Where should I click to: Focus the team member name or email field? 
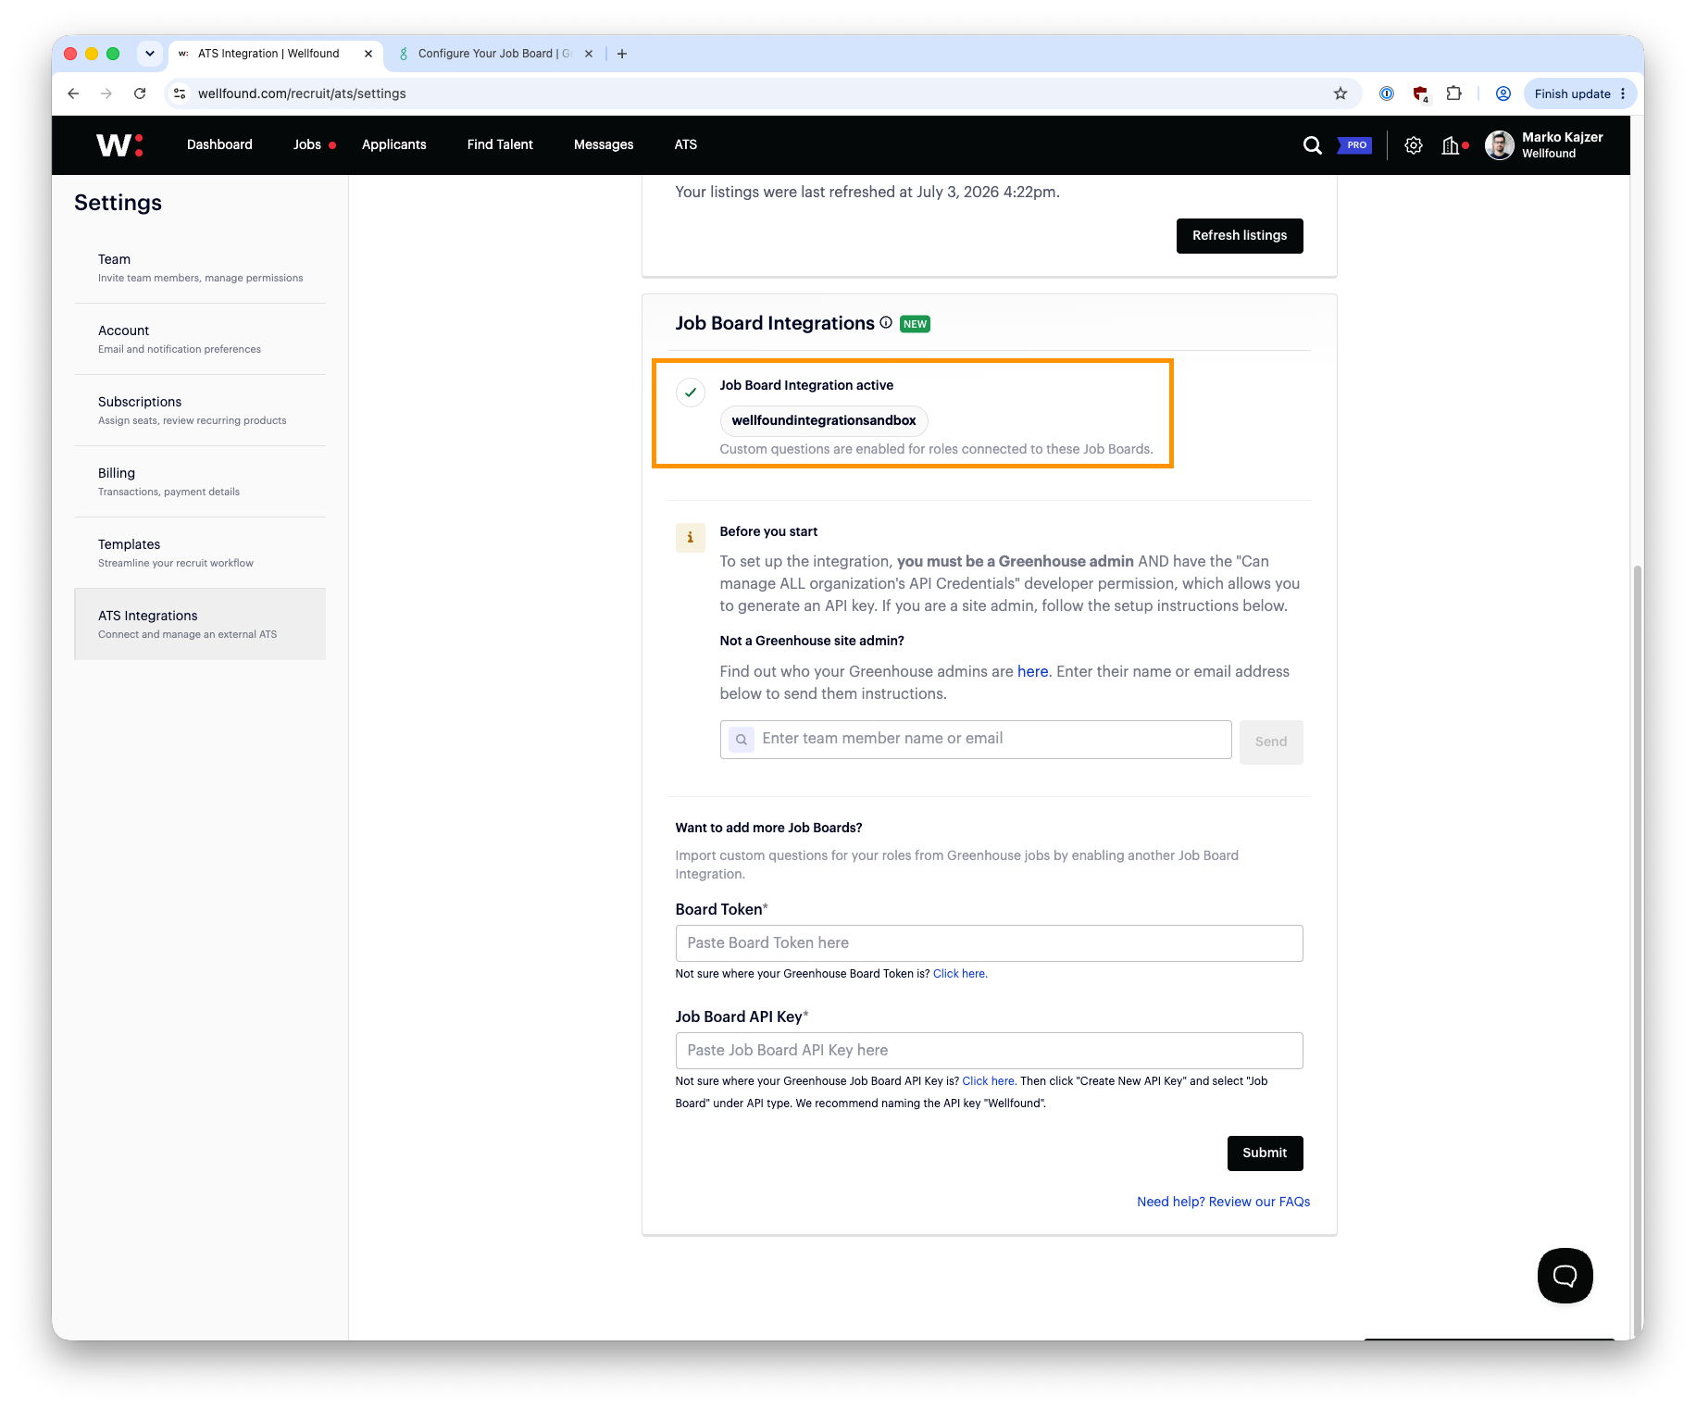click(976, 740)
